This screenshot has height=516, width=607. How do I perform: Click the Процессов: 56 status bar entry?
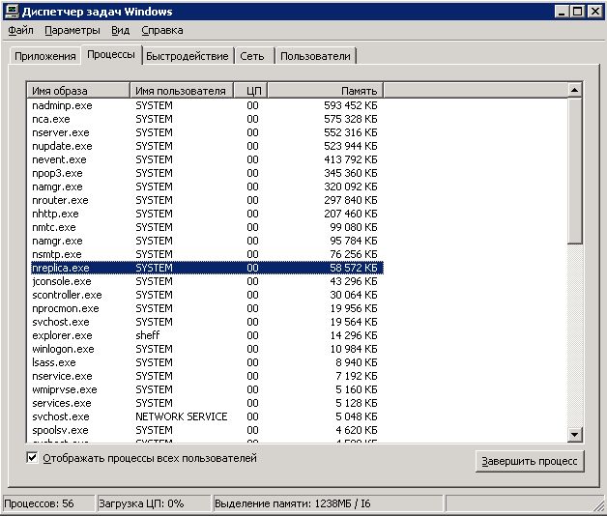tap(48, 503)
